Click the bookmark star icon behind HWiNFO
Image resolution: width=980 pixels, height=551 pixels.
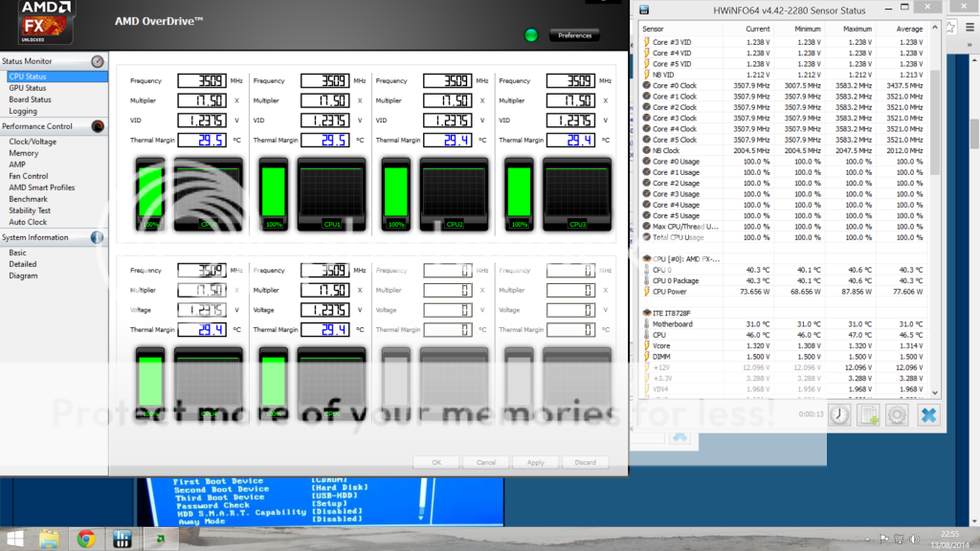[950, 28]
